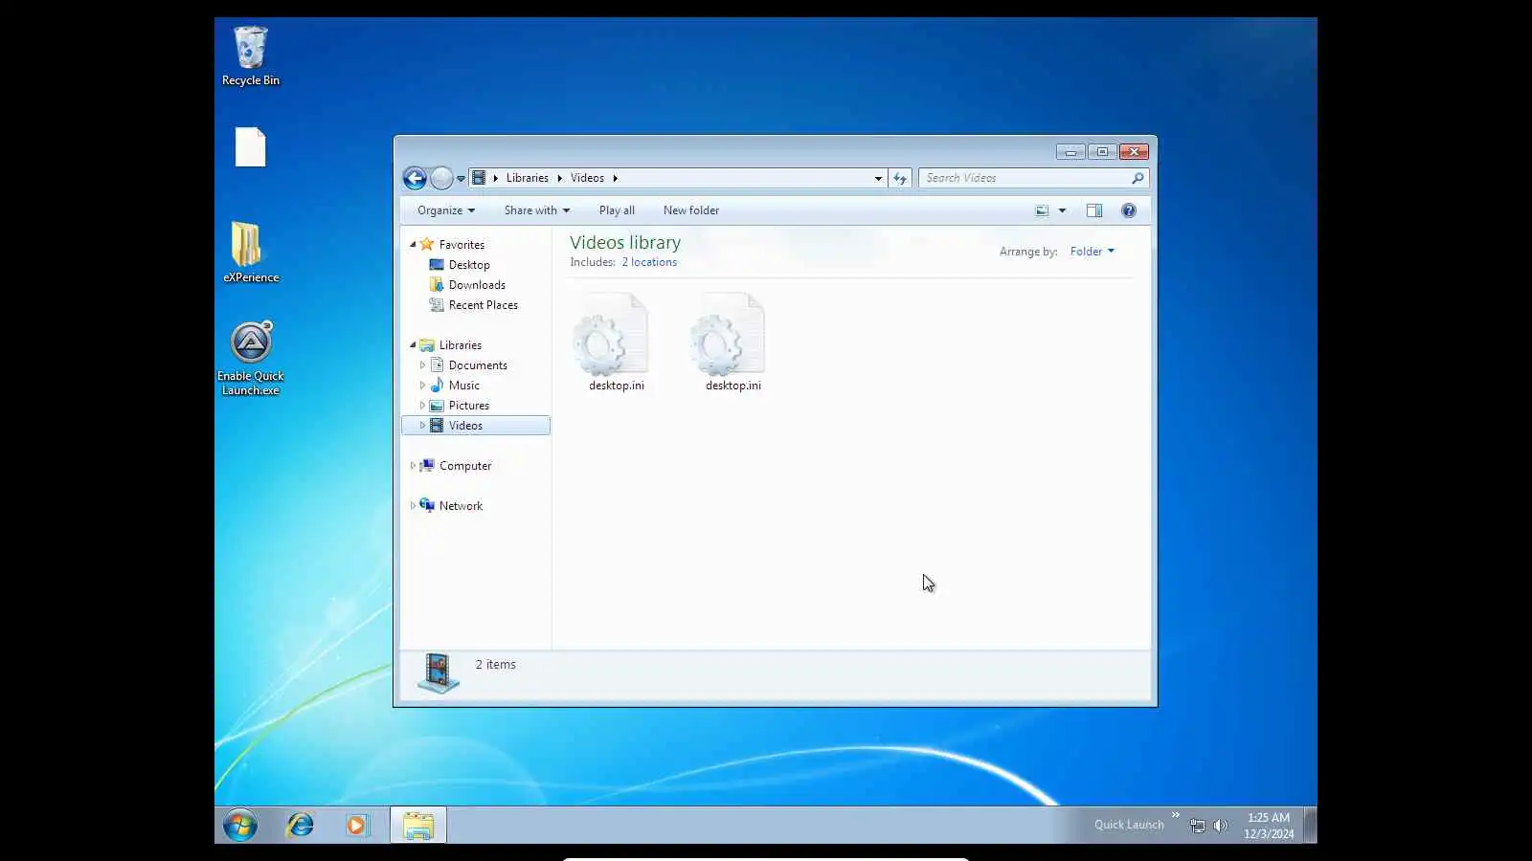Click the Videos library icon in address bar

pyautogui.click(x=479, y=178)
